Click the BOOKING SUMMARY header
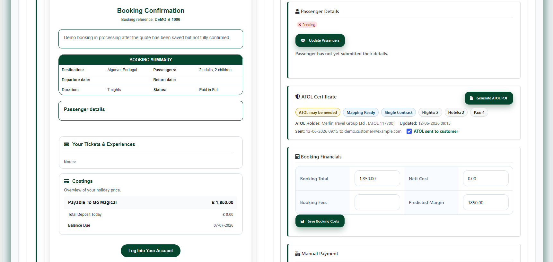The width and height of the screenshot is (553, 262). point(151,60)
